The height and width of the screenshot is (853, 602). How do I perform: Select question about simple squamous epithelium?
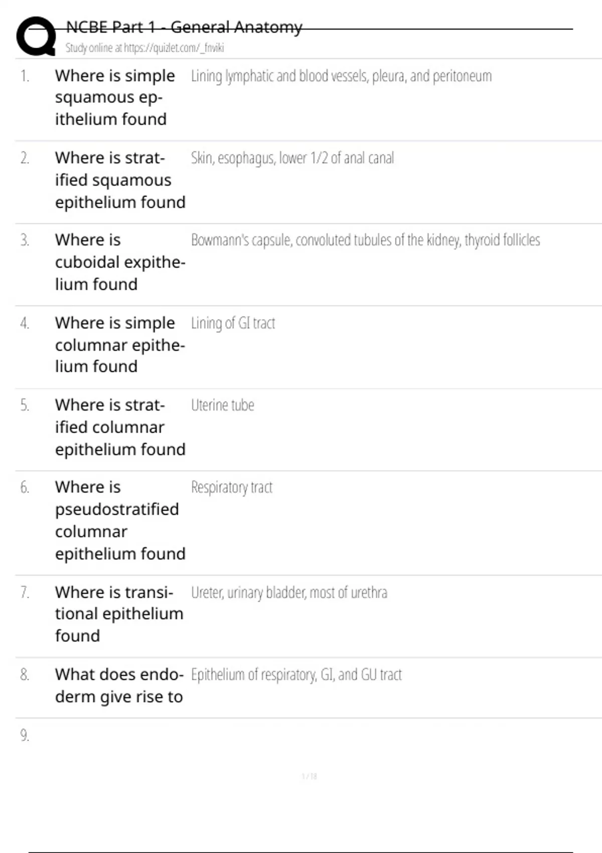tap(115, 97)
